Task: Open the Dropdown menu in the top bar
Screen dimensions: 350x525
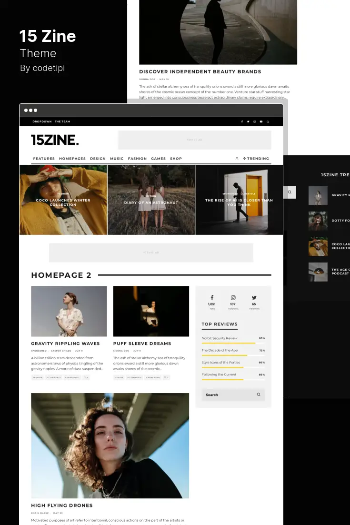Action: (42, 121)
